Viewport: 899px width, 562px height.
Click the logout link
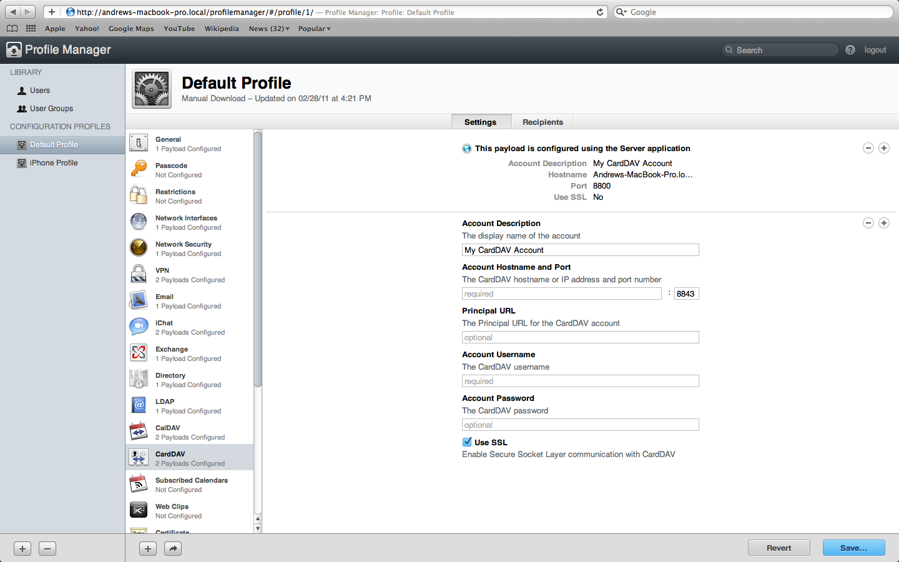click(x=875, y=50)
